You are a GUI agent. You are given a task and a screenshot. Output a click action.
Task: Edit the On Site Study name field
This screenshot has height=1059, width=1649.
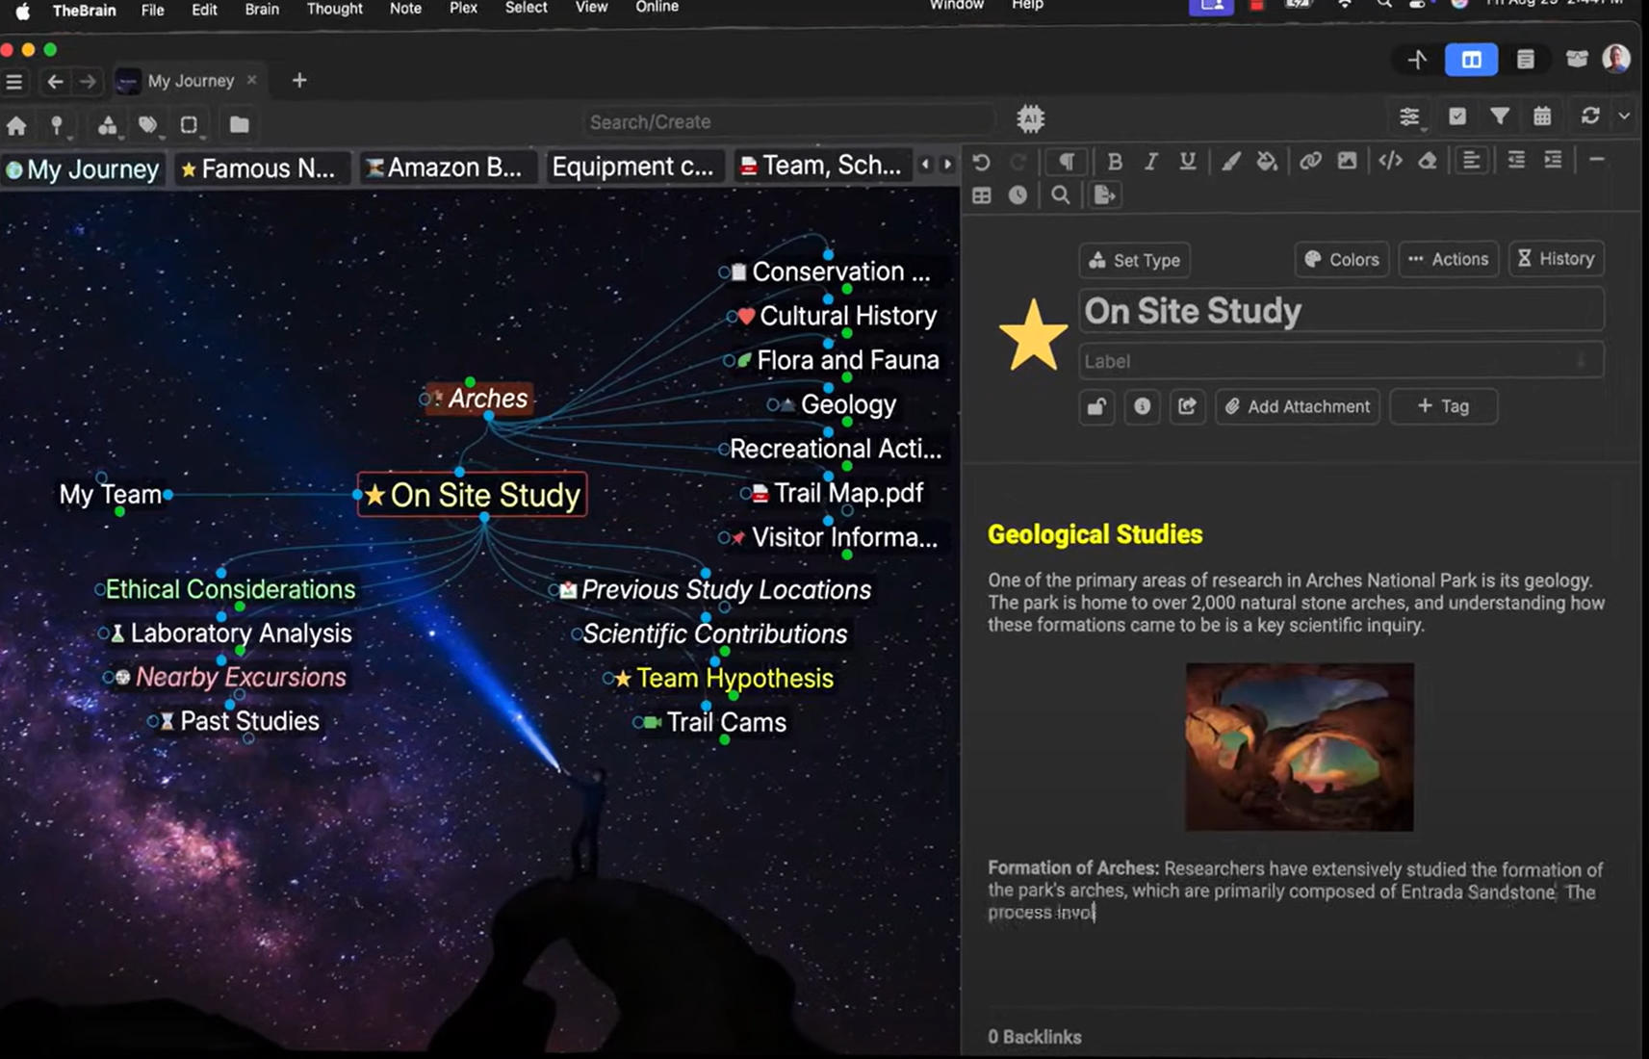click(1341, 311)
